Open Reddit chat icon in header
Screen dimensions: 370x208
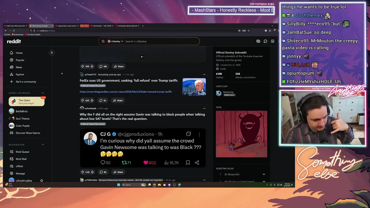click(265, 41)
